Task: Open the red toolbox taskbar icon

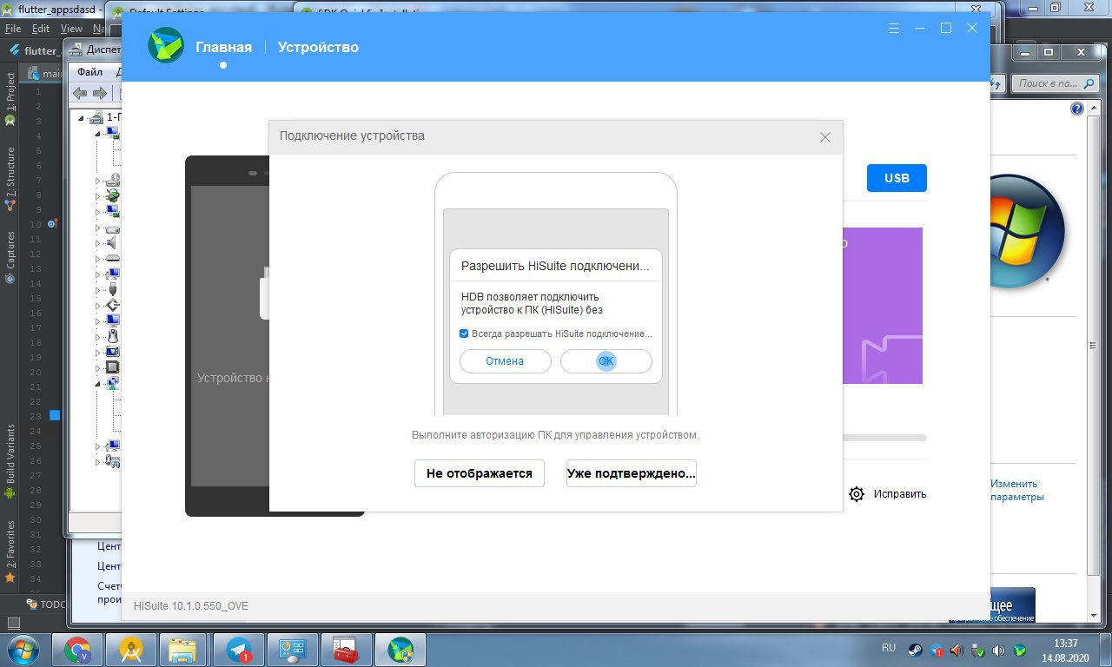Action: pyautogui.click(x=346, y=649)
